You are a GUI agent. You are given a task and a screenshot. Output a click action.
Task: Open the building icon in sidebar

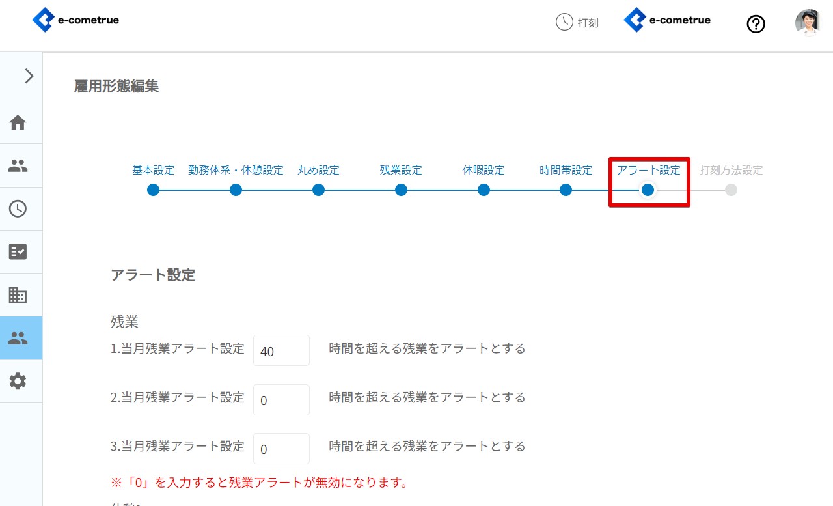pyautogui.click(x=18, y=295)
